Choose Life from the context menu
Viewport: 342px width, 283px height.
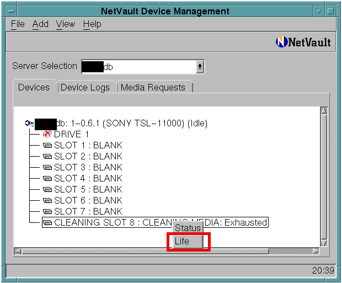[x=188, y=241]
